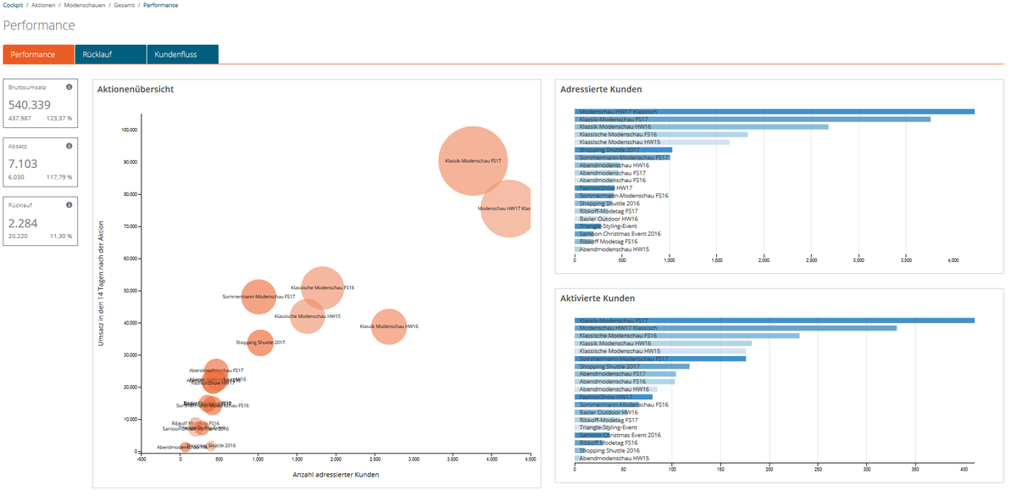Open the Bruttoumsatz info icon

pos(67,85)
